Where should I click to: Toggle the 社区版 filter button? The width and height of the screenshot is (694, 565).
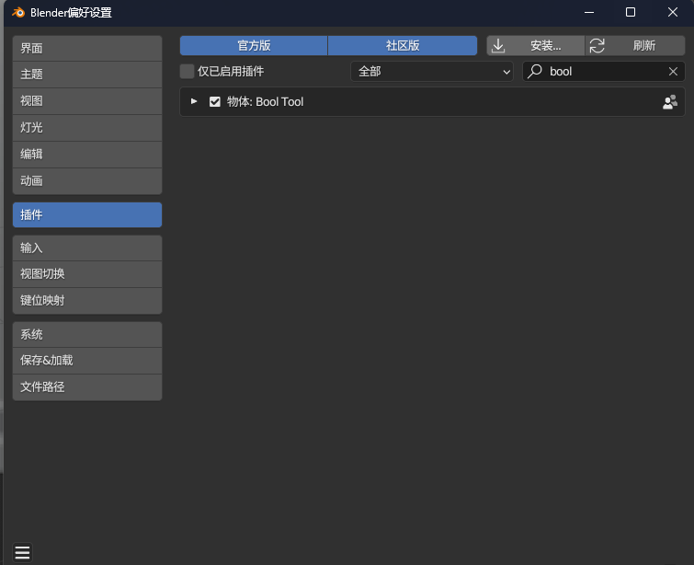pyautogui.click(x=403, y=46)
